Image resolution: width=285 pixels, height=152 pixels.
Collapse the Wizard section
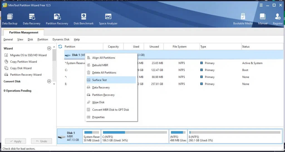point(49,48)
